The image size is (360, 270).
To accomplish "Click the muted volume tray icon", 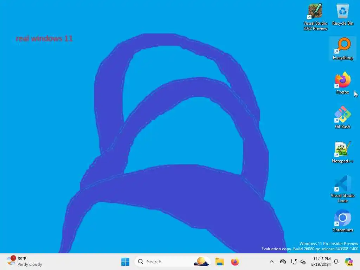I will (x=303, y=262).
